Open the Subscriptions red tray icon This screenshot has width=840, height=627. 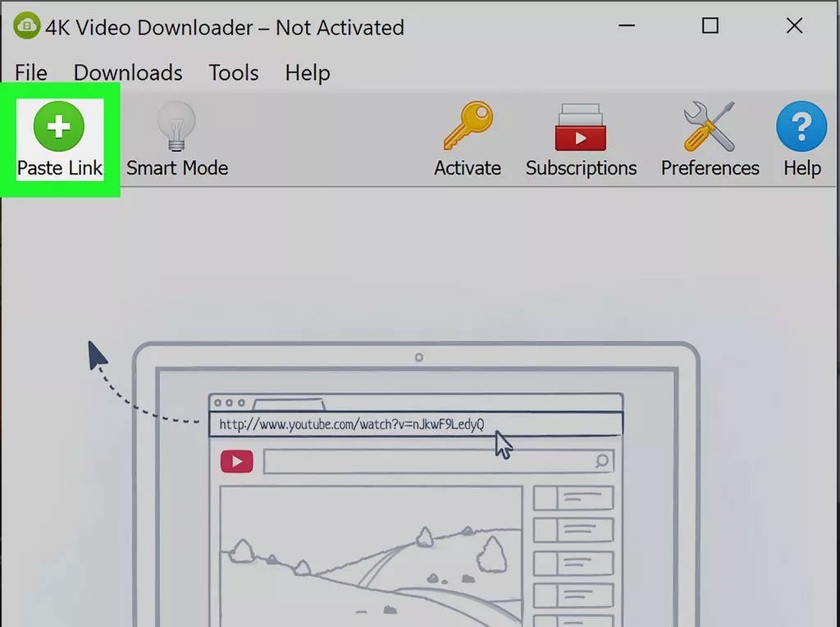[x=580, y=127]
